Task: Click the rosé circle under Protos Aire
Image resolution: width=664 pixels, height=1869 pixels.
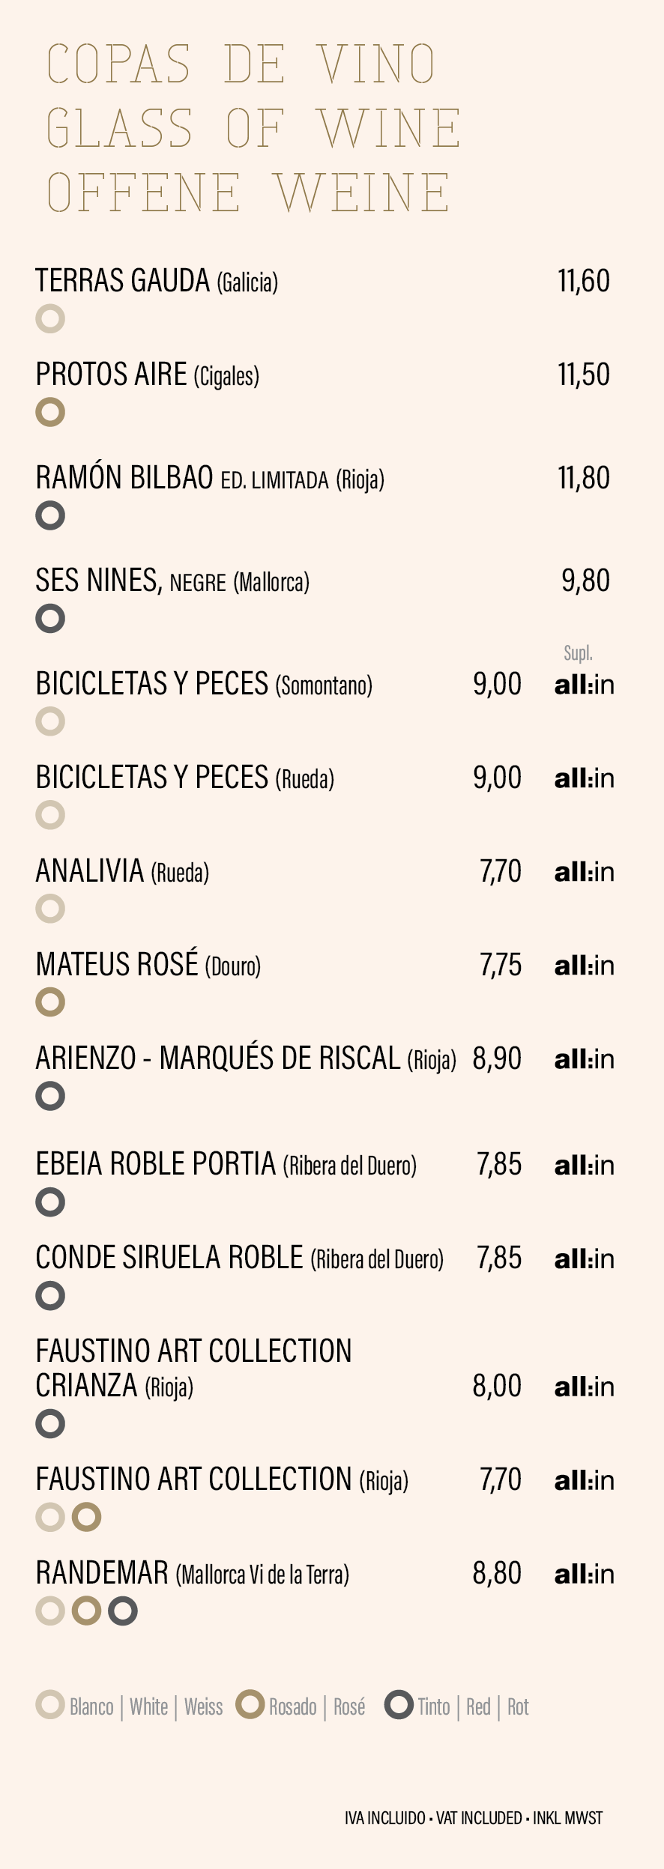Action: [x=50, y=412]
